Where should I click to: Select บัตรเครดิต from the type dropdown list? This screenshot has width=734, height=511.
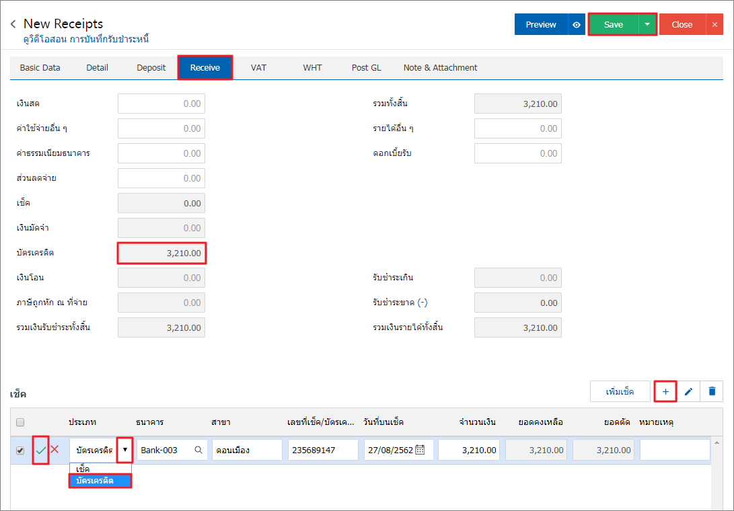[100, 481]
